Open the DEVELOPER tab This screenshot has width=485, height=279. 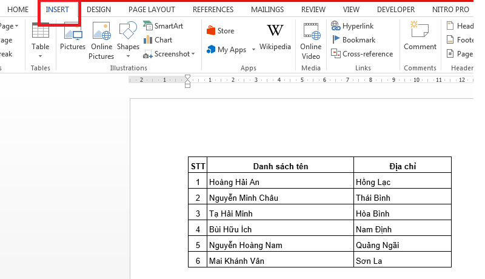396,10
